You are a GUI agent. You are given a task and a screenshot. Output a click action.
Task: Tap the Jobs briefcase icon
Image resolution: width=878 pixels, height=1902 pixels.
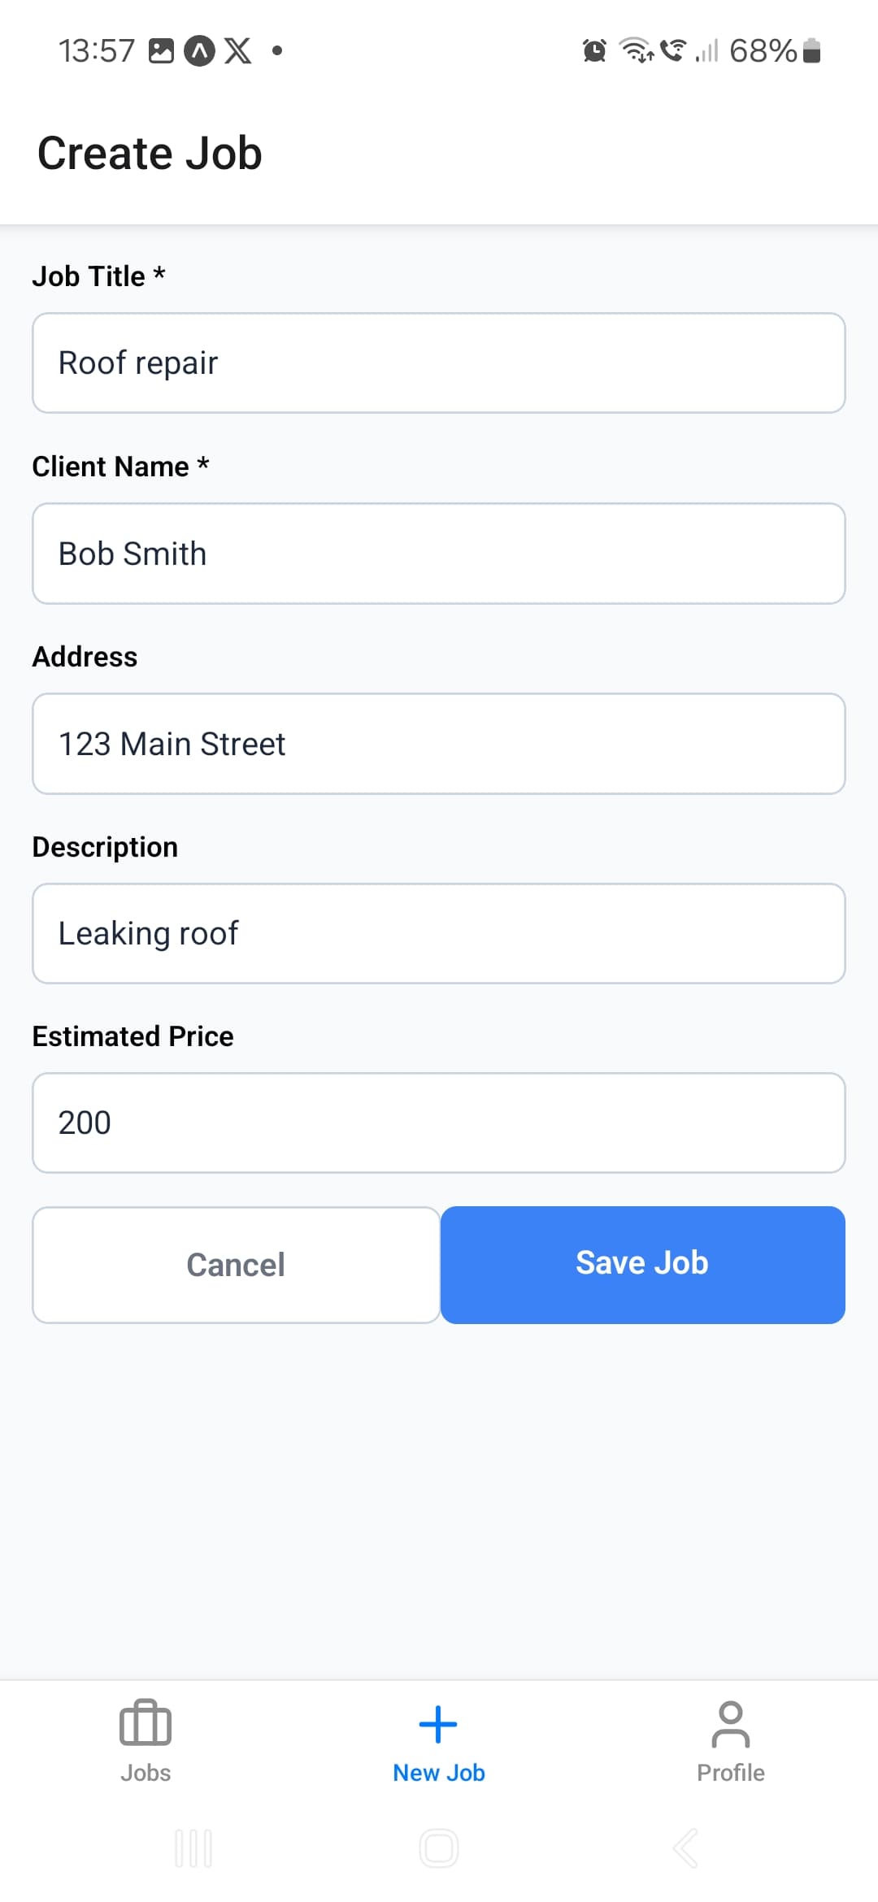[146, 1722]
